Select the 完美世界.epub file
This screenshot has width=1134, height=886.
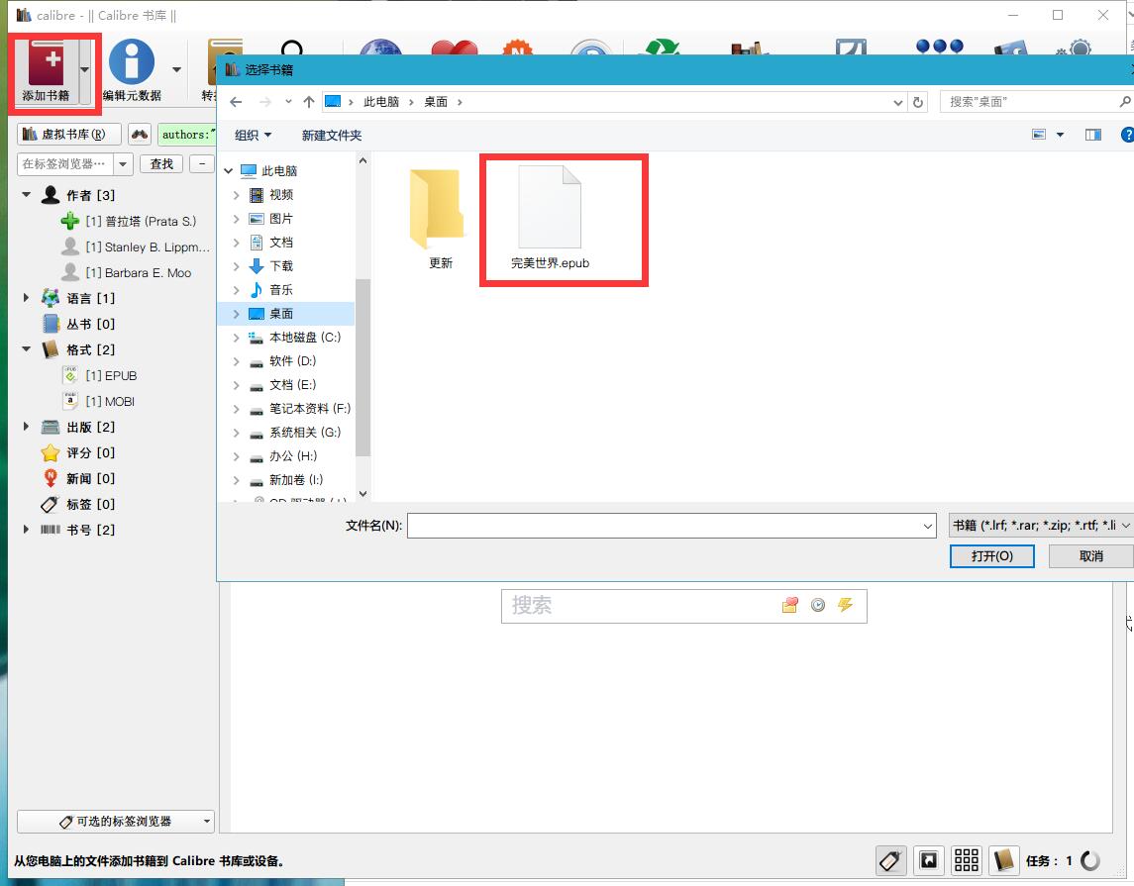(551, 218)
